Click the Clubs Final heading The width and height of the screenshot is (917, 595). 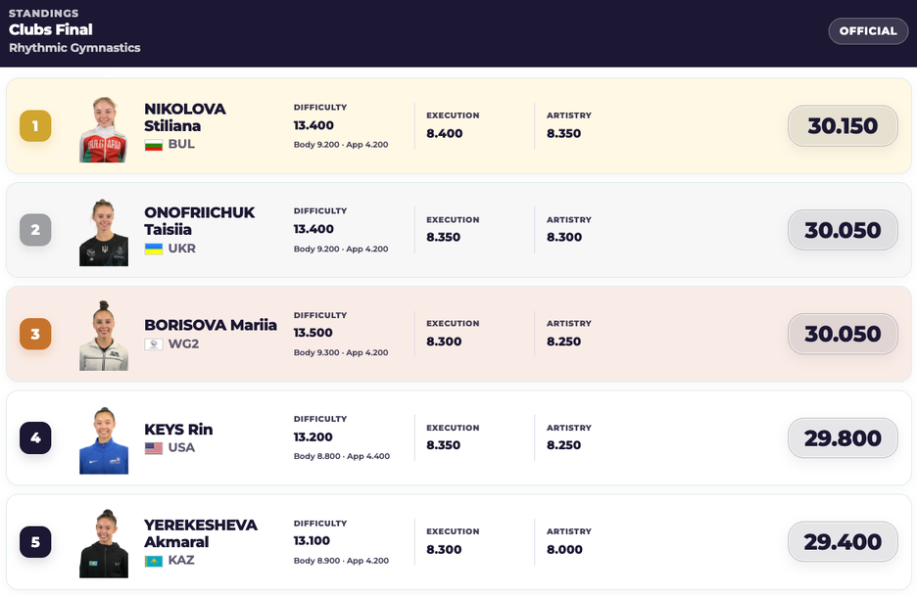tap(51, 29)
